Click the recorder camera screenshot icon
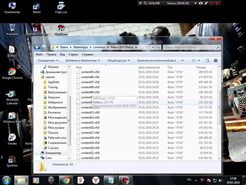Screen dimensions: 246x185 click(x=201, y=3)
